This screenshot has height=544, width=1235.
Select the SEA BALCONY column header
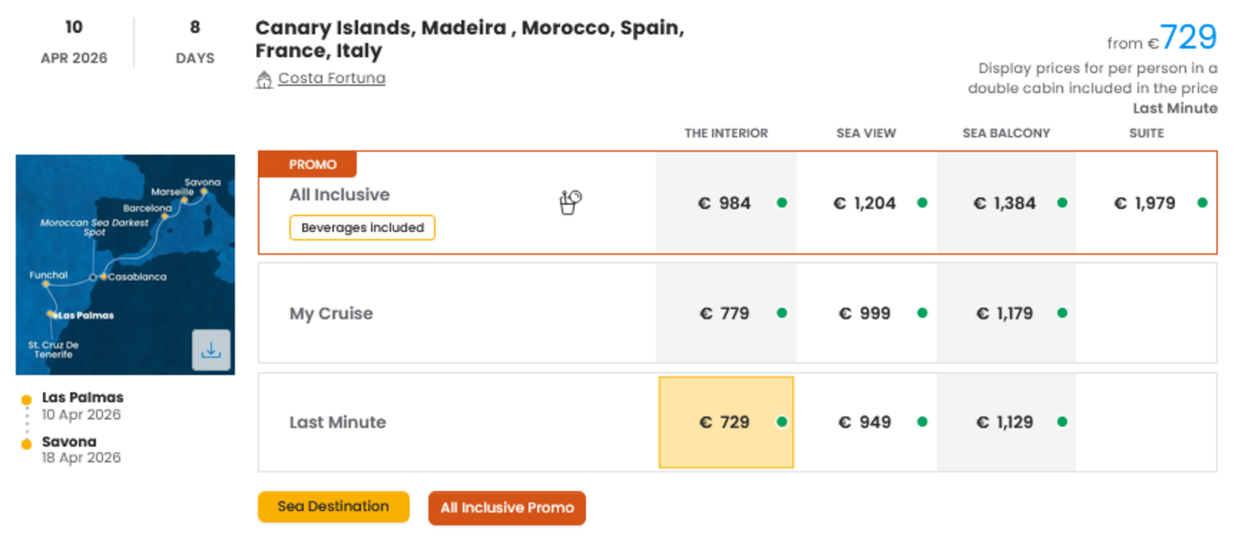tap(1006, 133)
